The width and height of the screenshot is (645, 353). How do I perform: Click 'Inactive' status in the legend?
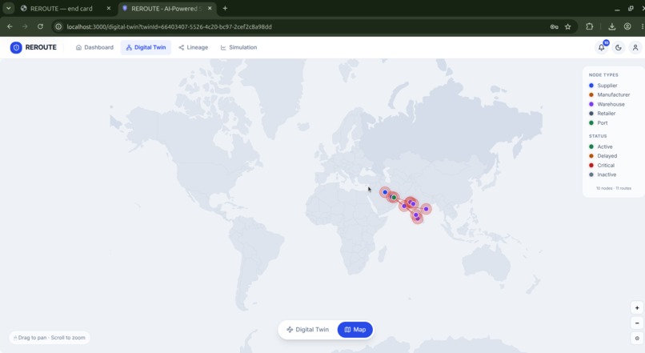click(x=607, y=174)
